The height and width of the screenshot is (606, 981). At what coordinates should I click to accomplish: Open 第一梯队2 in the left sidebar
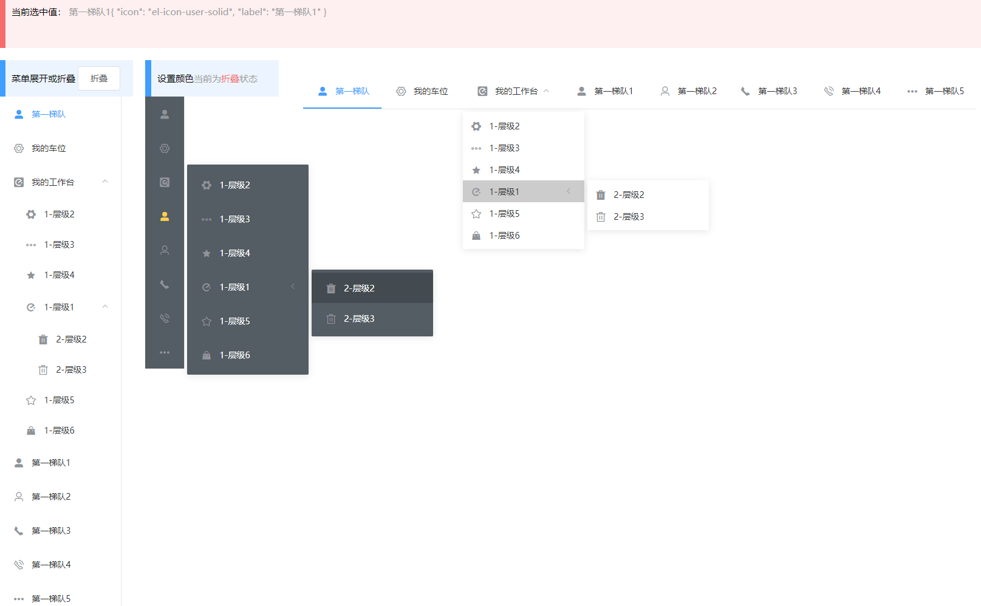tap(60, 497)
